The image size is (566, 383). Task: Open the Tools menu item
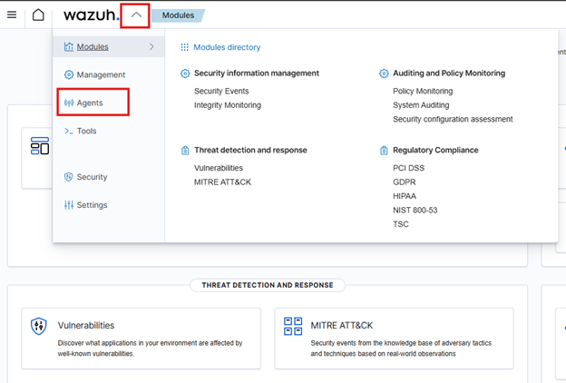tap(87, 131)
